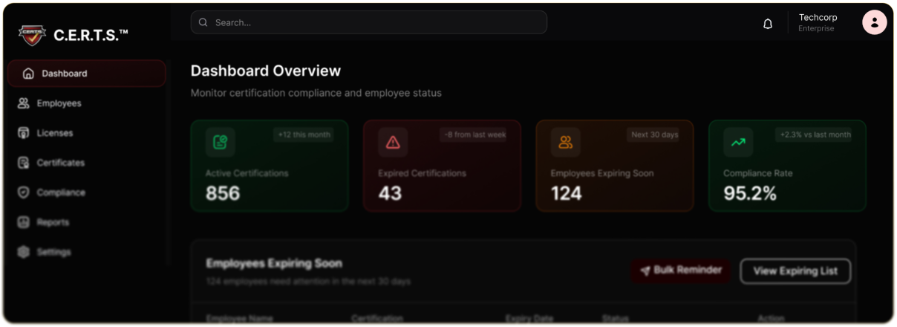Click the Settings gear icon
This screenshot has height=327, width=897.
pos(23,252)
